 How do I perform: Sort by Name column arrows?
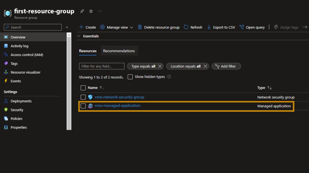point(101,88)
